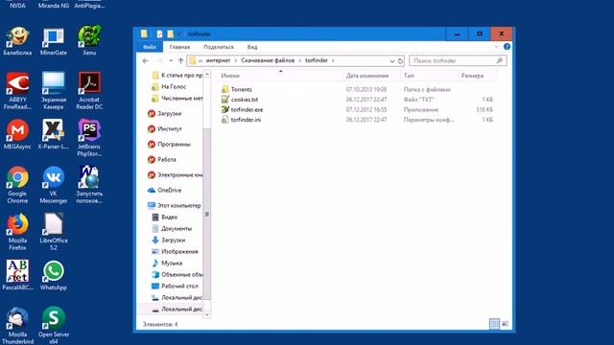Open LibreOffice 5.2 shortcut

pyautogui.click(x=54, y=232)
